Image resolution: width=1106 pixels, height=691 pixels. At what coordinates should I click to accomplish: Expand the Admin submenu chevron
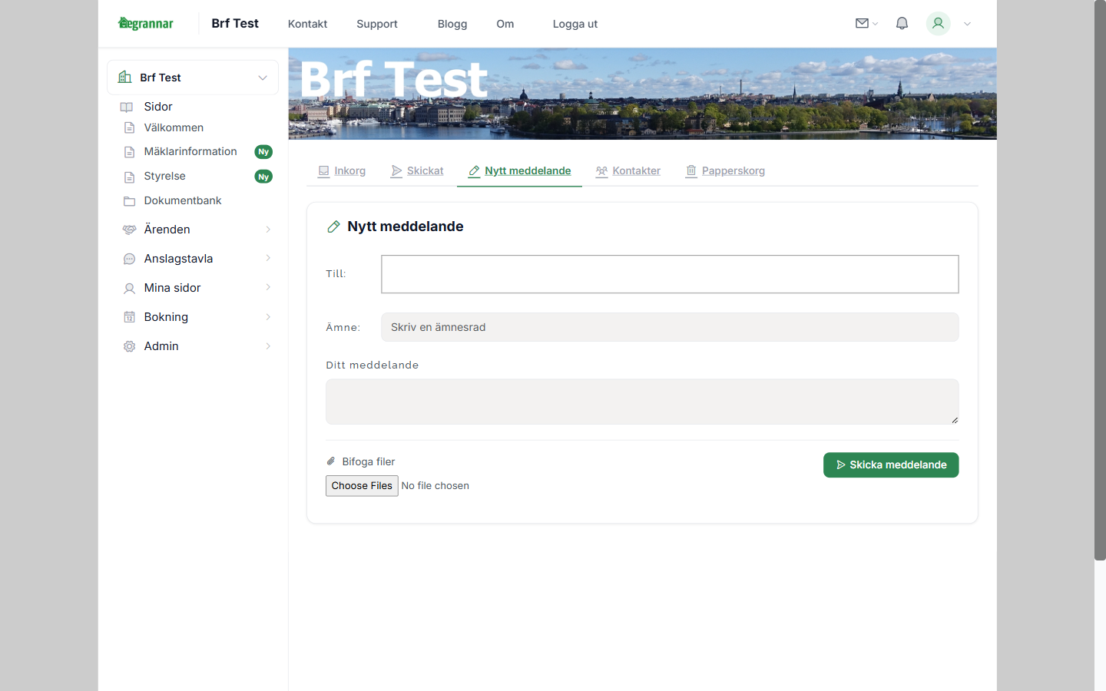268,346
